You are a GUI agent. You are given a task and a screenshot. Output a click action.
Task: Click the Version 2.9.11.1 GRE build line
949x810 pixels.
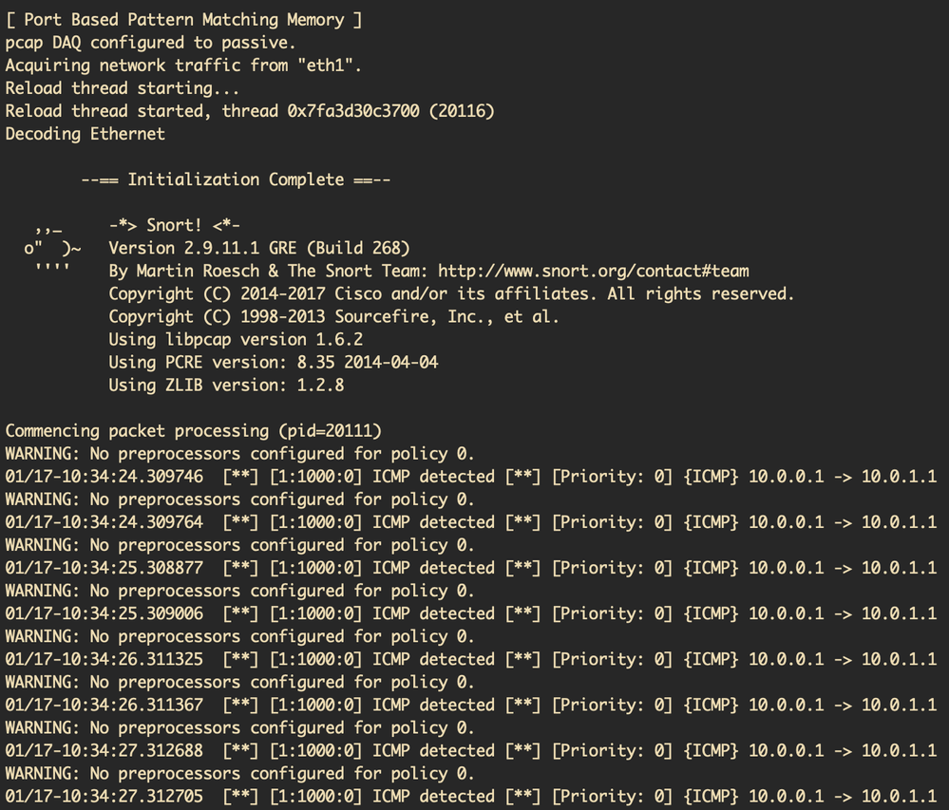(x=259, y=249)
